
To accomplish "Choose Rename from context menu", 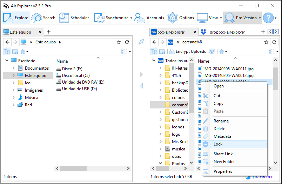I will (234, 121).
